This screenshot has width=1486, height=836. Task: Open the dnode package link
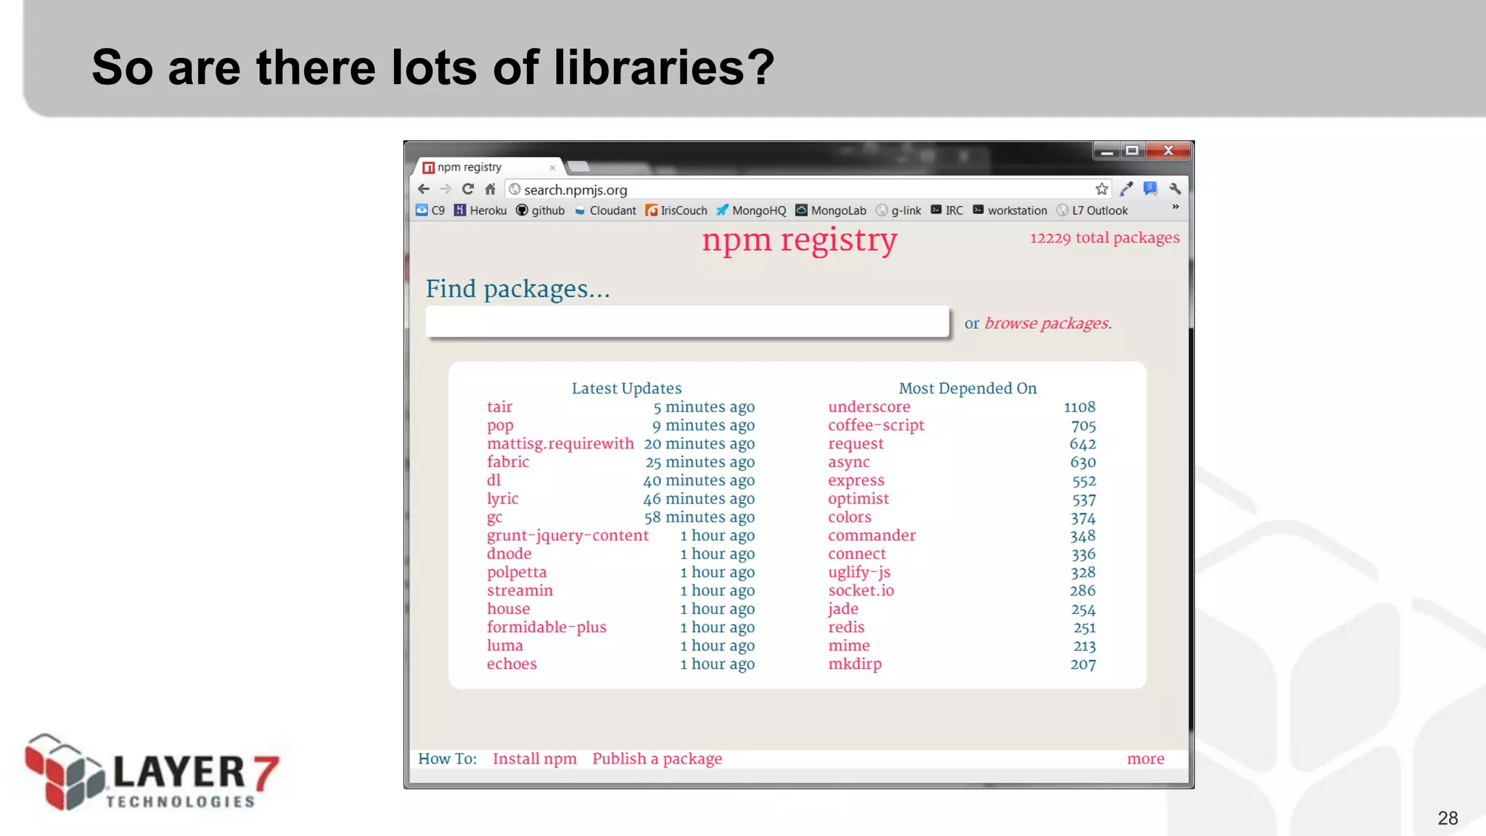[x=509, y=554]
